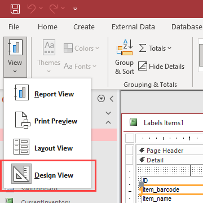Collapse navigation pane with the shutter arrow
This screenshot has height=203, width=203.
112,99
